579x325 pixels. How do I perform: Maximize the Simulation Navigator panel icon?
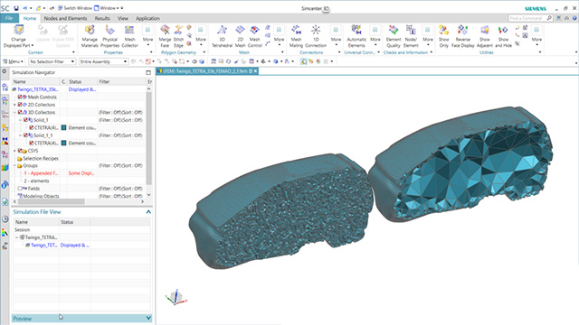(148, 72)
